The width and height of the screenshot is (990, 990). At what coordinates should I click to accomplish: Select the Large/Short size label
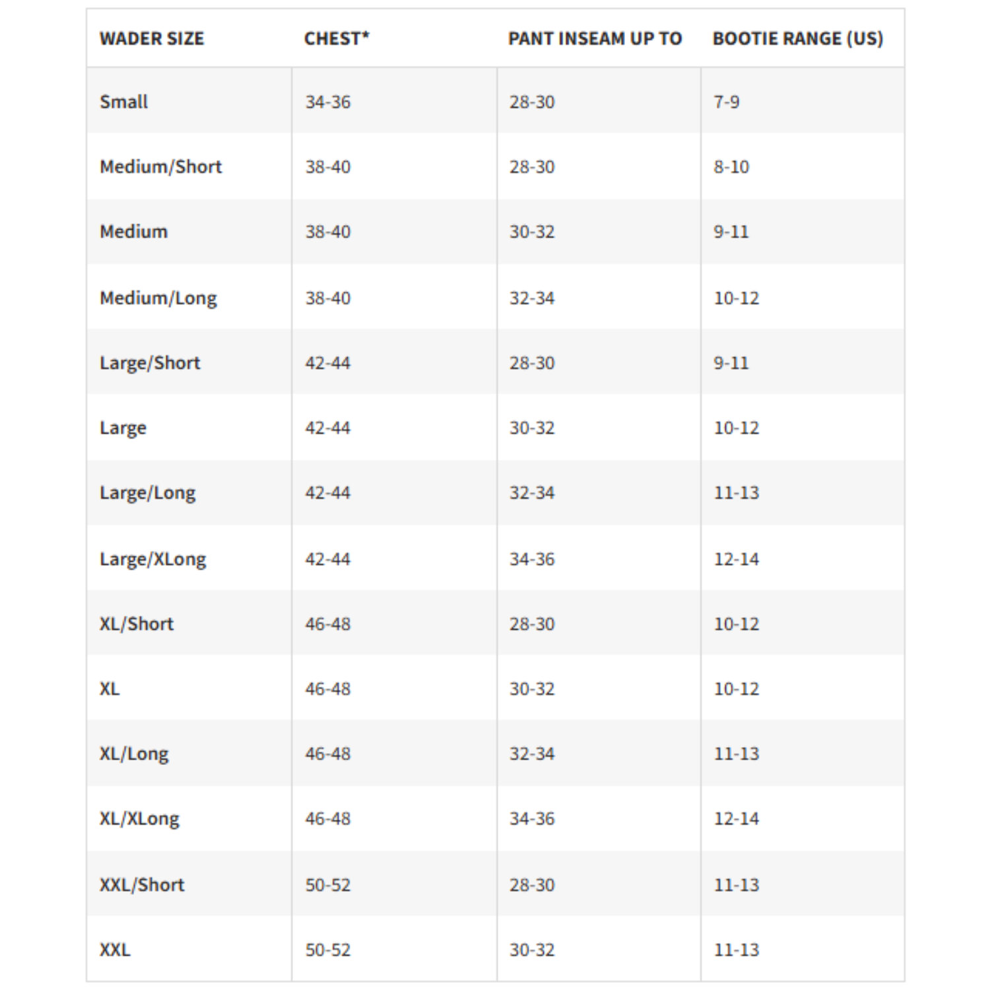150,363
